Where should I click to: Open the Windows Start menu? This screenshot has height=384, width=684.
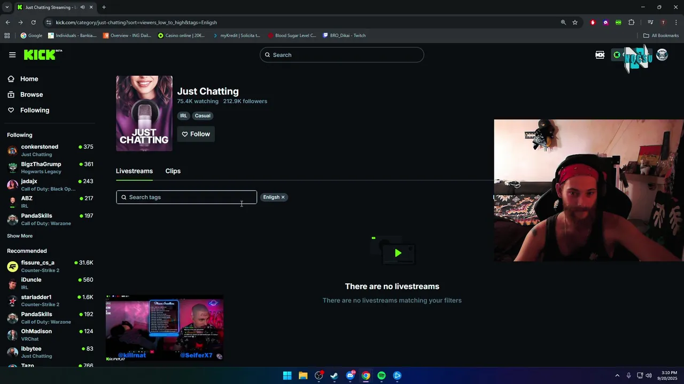287,375
